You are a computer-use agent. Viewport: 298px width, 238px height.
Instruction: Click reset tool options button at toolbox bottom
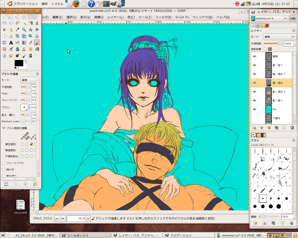tap(35, 184)
